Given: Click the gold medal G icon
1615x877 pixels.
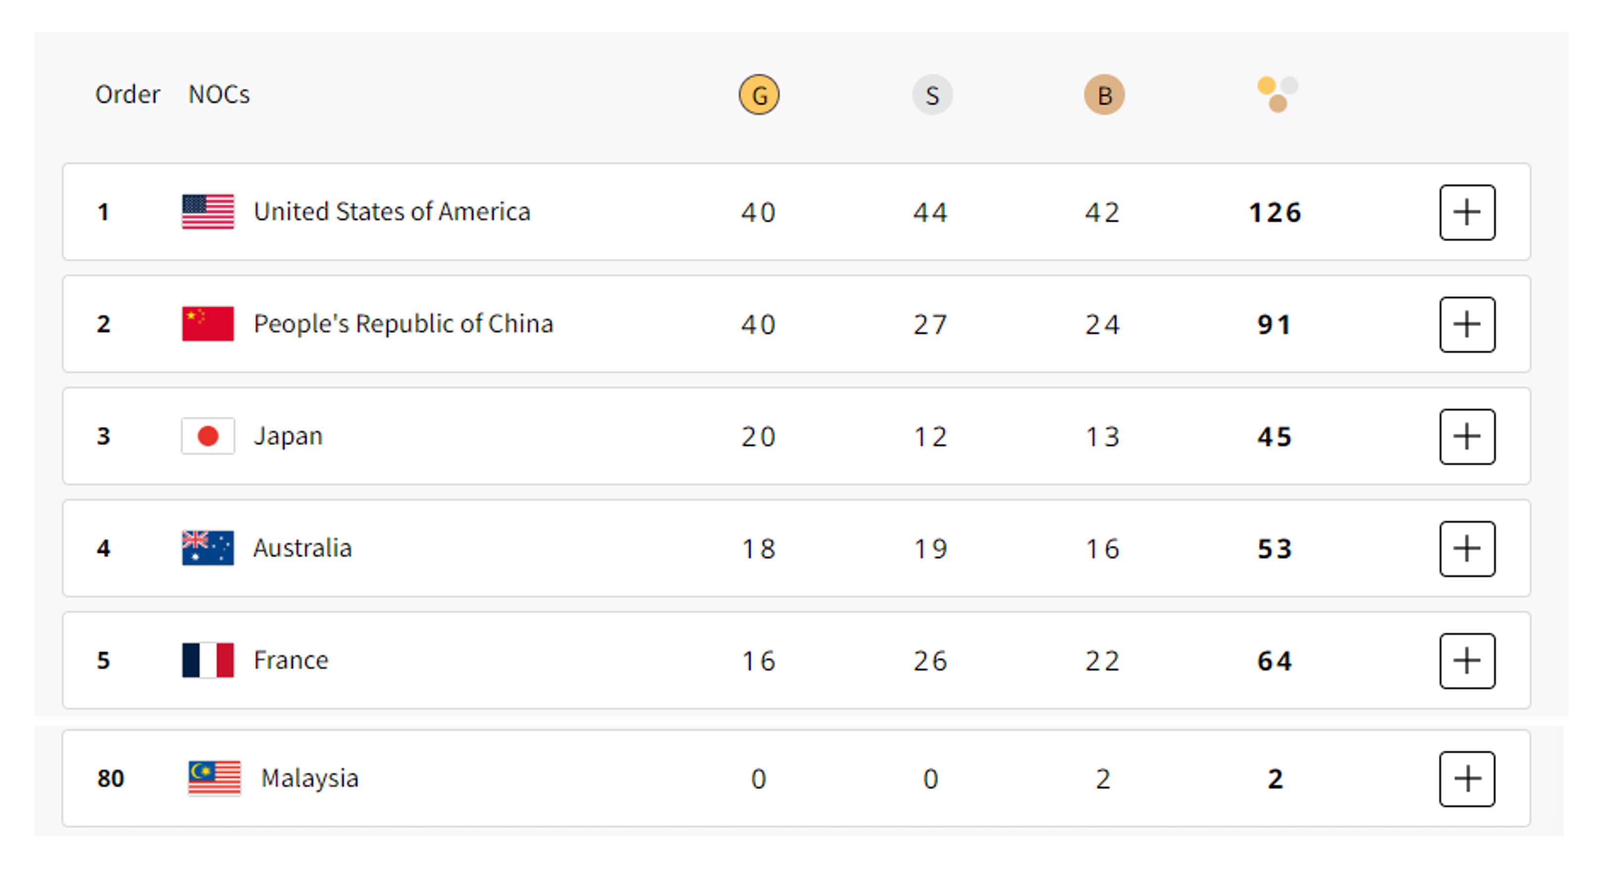Looking at the screenshot, I should pyautogui.click(x=759, y=95).
